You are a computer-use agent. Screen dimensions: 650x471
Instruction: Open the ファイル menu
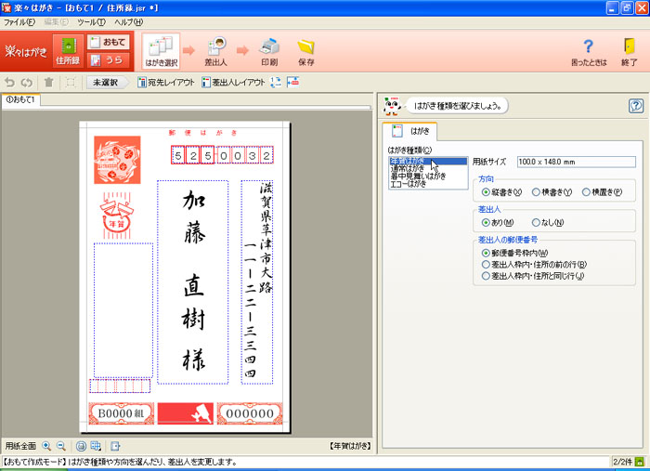pyautogui.click(x=19, y=21)
